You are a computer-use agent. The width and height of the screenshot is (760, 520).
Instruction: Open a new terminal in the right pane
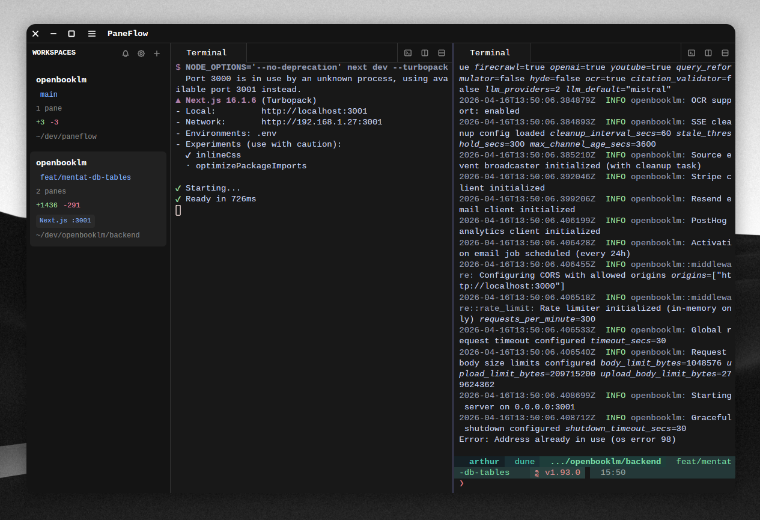tap(692, 52)
